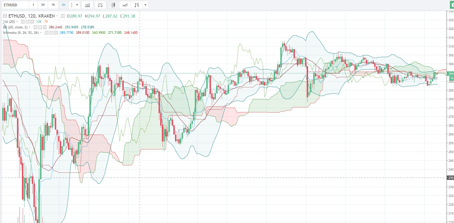The width and height of the screenshot is (454, 223).
Task: Switch to the Area chart style
Action: [125, 5]
